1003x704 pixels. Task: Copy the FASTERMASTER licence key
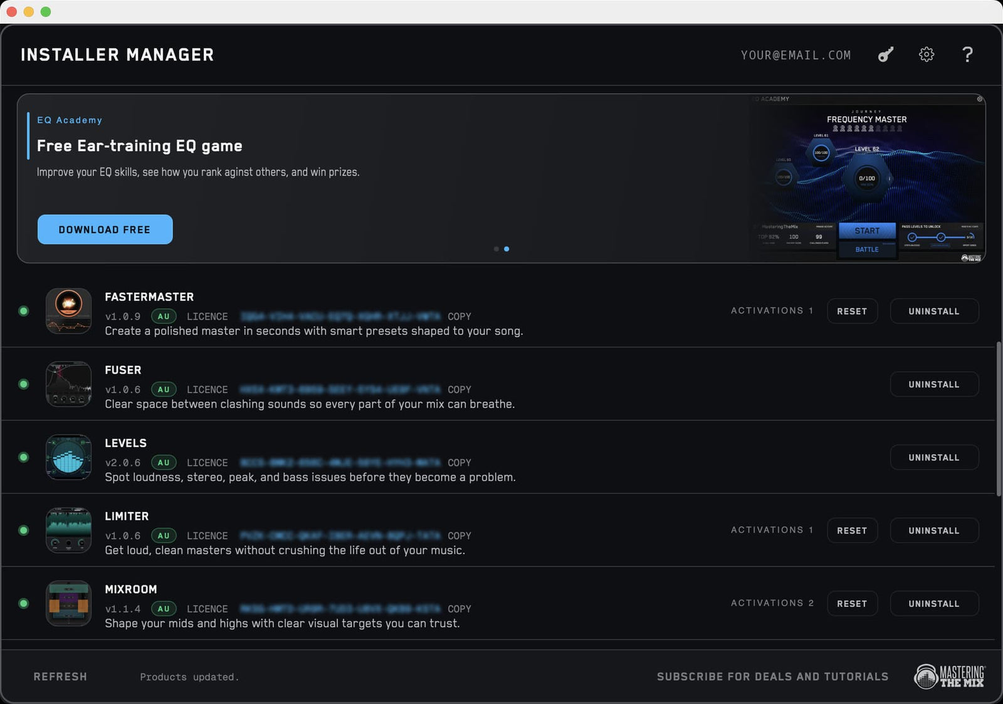459,317
